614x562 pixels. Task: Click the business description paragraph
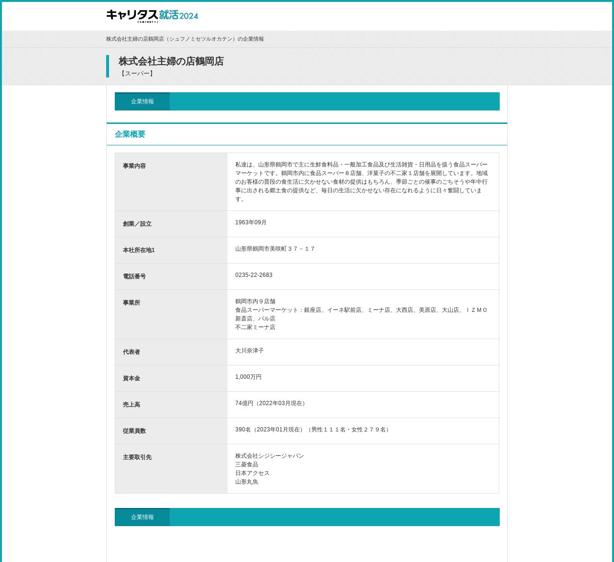coord(362,182)
